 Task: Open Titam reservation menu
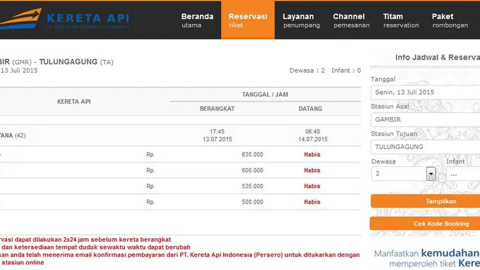click(x=401, y=20)
